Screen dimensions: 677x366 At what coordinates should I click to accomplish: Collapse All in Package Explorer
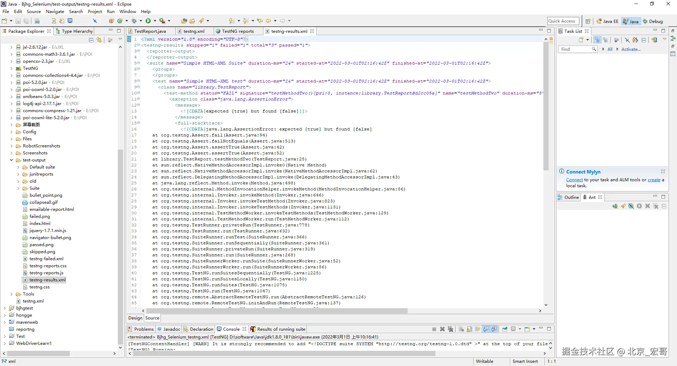(x=91, y=40)
